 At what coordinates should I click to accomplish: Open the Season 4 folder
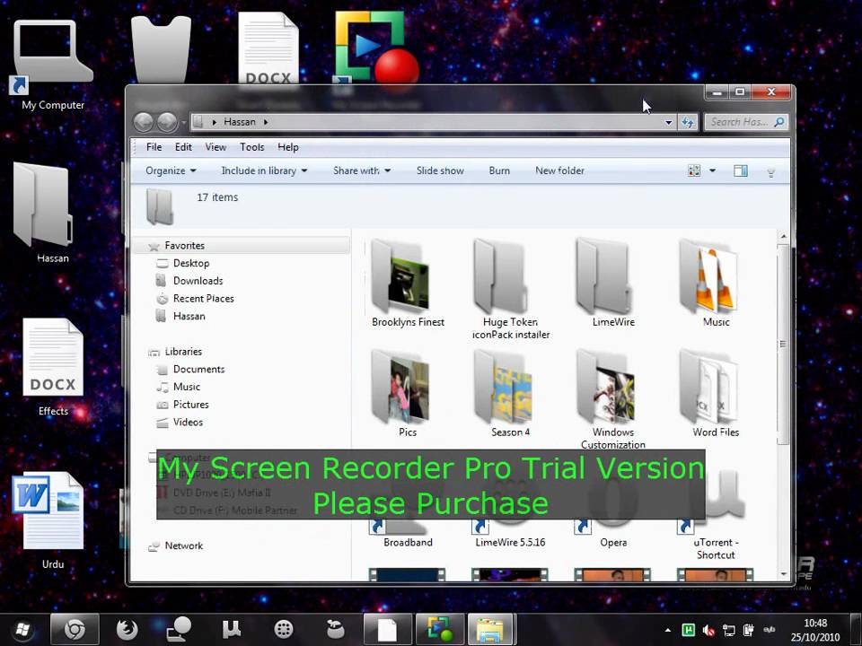pos(511,393)
